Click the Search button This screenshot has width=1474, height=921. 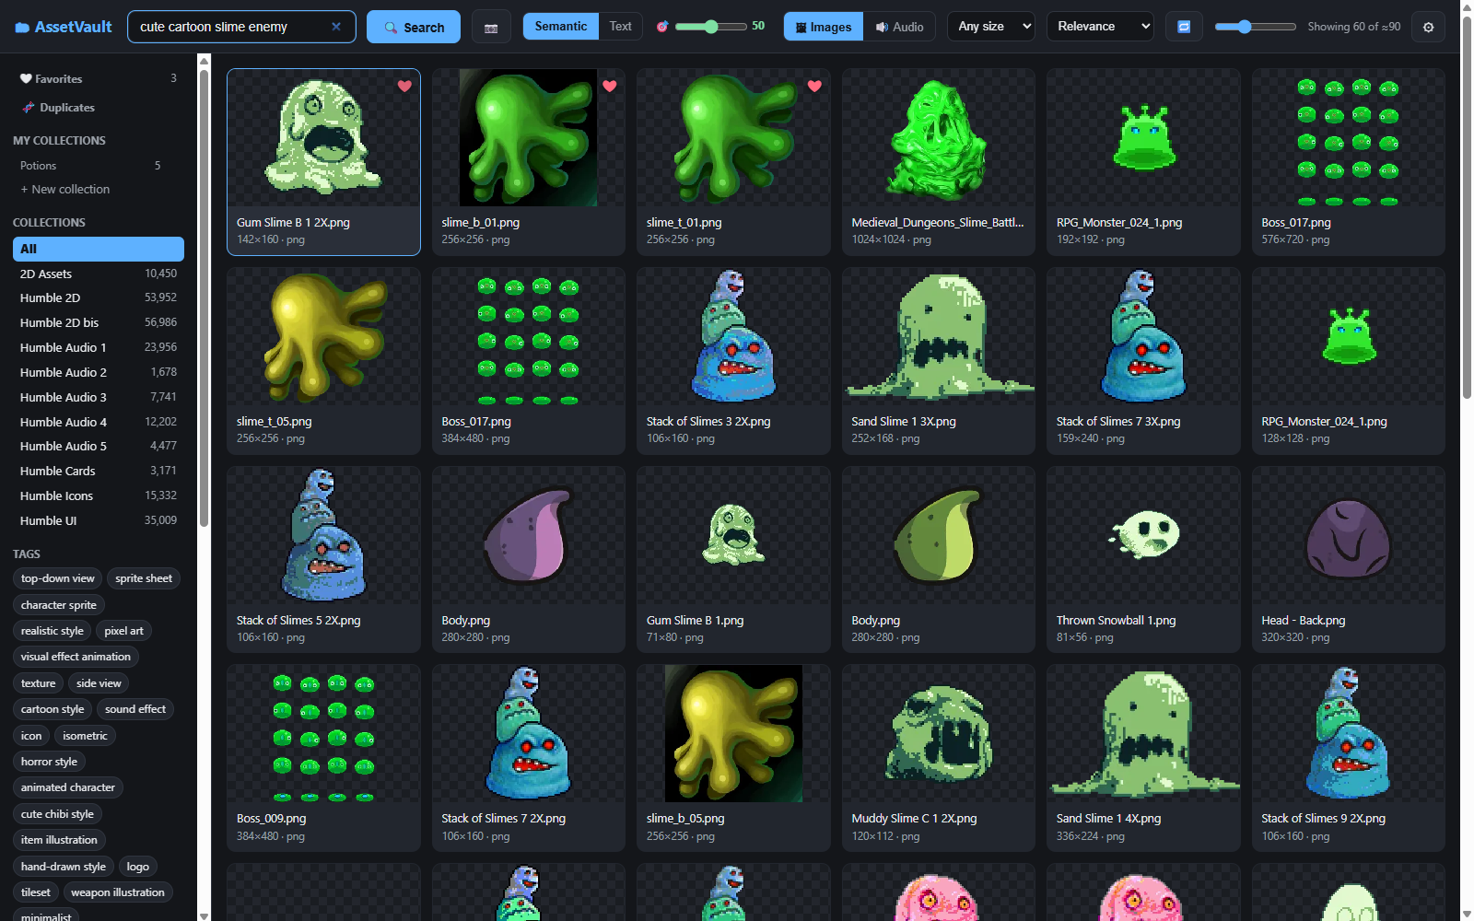414,27
